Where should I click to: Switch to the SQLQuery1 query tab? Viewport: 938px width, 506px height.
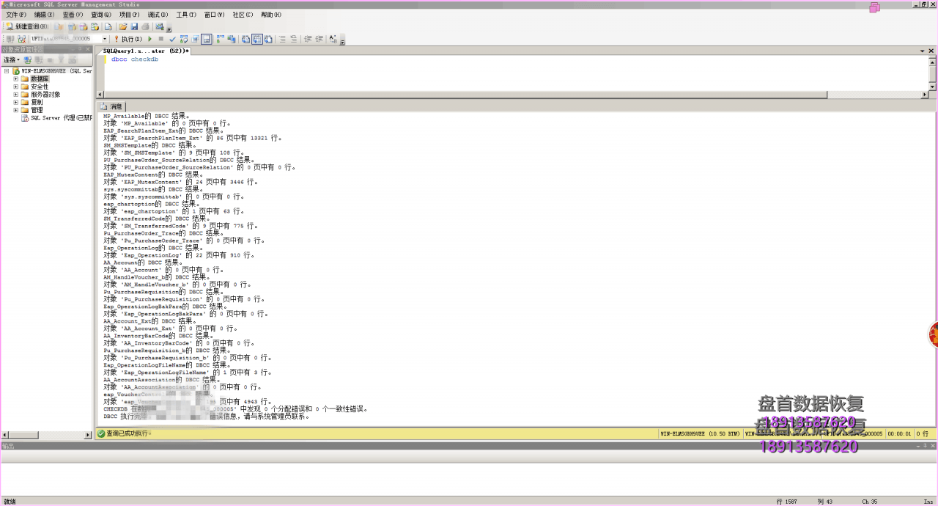(145, 51)
